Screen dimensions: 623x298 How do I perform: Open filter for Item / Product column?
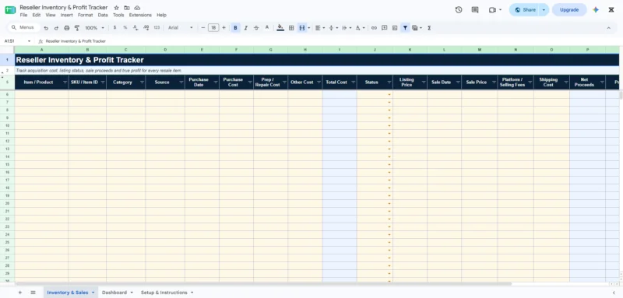[x=65, y=82]
